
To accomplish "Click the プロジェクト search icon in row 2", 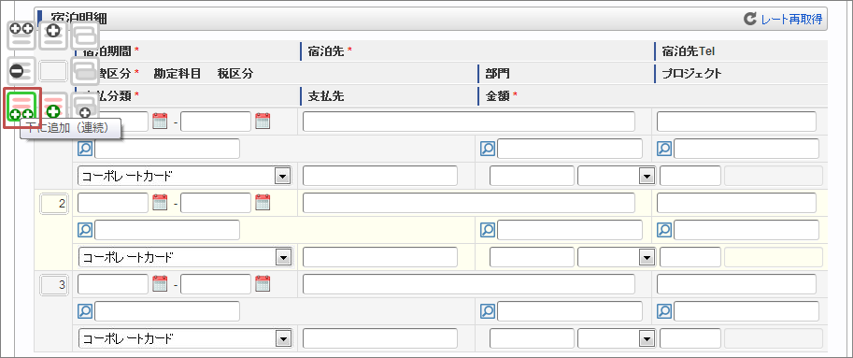I will point(665,230).
